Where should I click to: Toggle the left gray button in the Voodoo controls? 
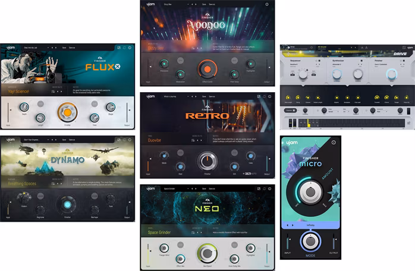click(x=180, y=61)
